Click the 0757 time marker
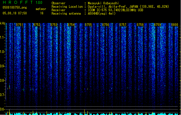 pyautogui.click(x=123, y=25)
